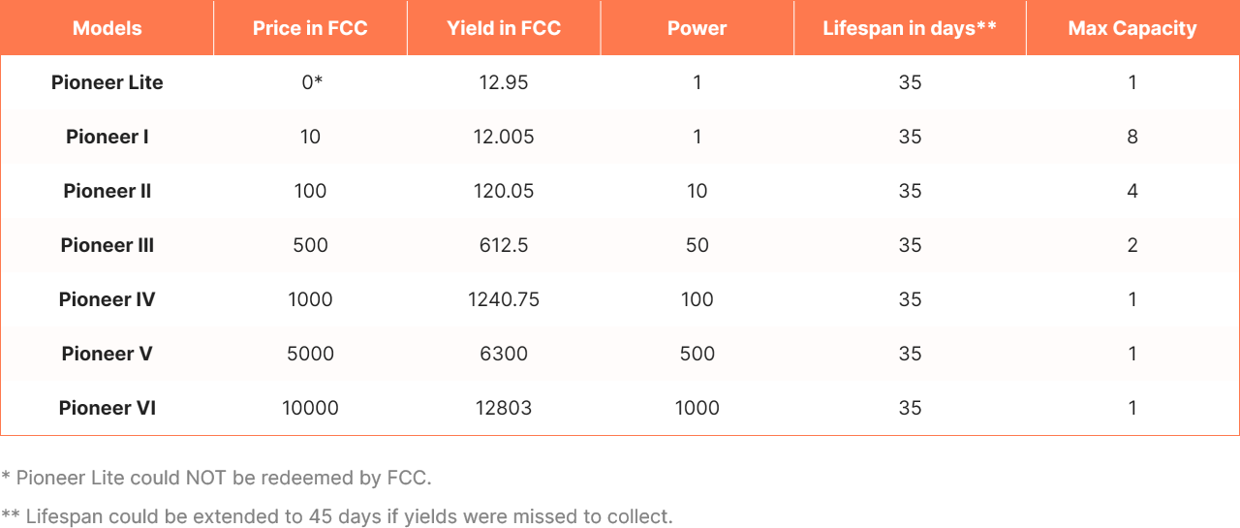The image size is (1240, 528).
Task: Select the Pioneer V row label
Action: (x=107, y=354)
